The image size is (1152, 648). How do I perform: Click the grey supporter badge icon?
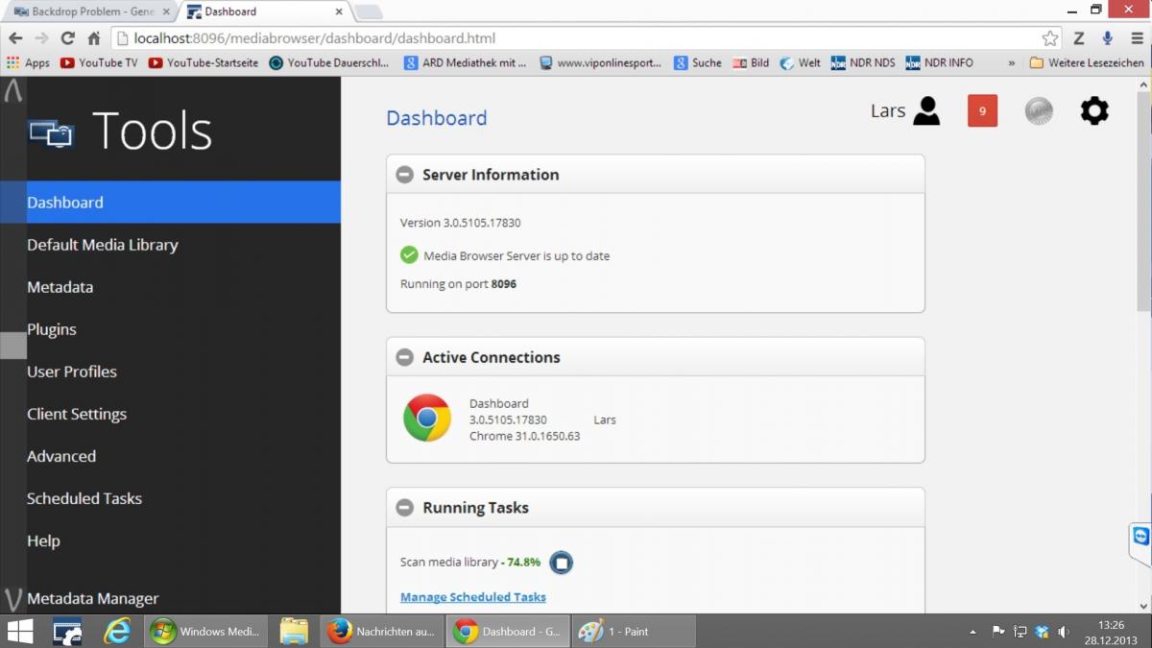(x=1039, y=111)
